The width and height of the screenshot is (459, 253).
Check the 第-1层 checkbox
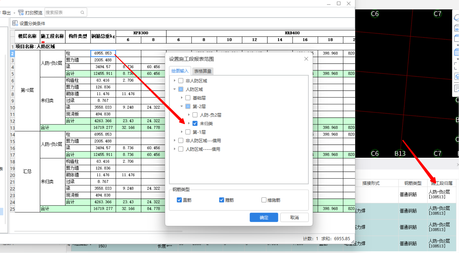click(x=188, y=132)
